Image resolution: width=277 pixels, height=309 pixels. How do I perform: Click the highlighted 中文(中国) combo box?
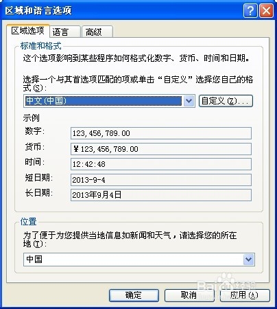point(109,101)
